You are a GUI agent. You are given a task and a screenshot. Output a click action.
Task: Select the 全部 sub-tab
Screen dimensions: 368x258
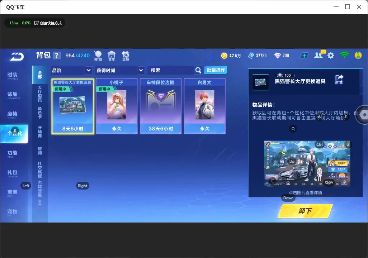40,75
